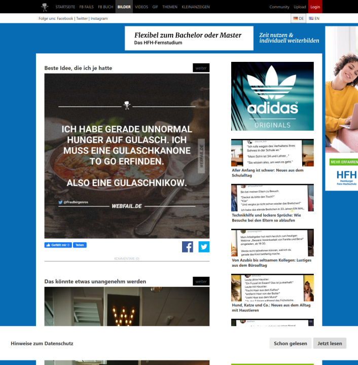This screenshot has height=365, width=358.
Task: Open the 'Aller Anfang ist schwer' article link
Action: [x=268, y=173]
